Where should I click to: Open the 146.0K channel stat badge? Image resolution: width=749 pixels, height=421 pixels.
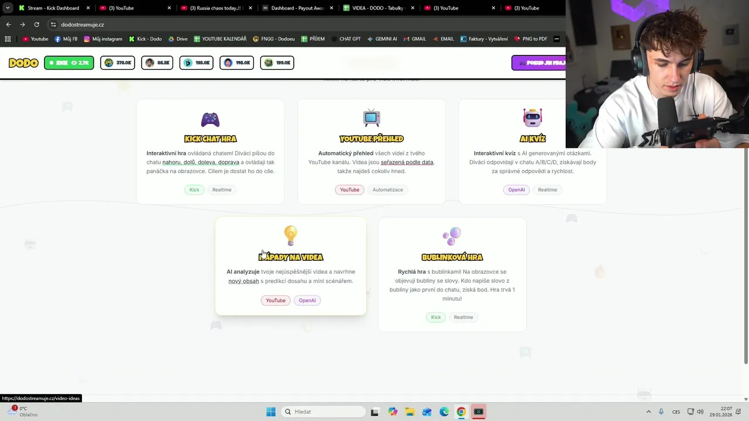click(237, 63)
